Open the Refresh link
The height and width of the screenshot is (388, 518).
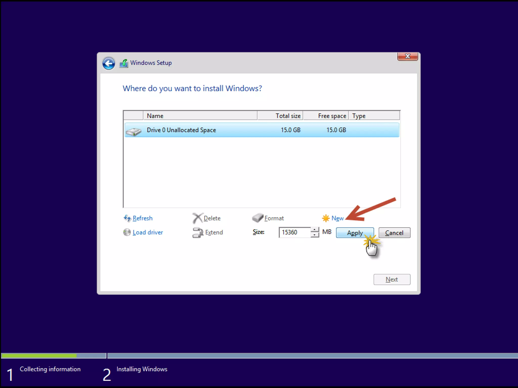point(142,218)
